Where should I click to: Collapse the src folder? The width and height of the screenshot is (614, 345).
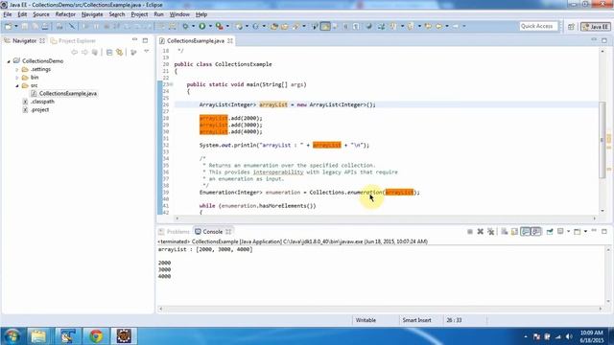pyautogui.click(x=17, y=85)
